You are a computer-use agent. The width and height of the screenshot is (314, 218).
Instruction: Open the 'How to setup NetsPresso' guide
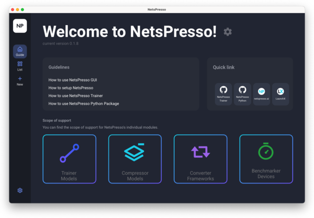coord(71,88)
